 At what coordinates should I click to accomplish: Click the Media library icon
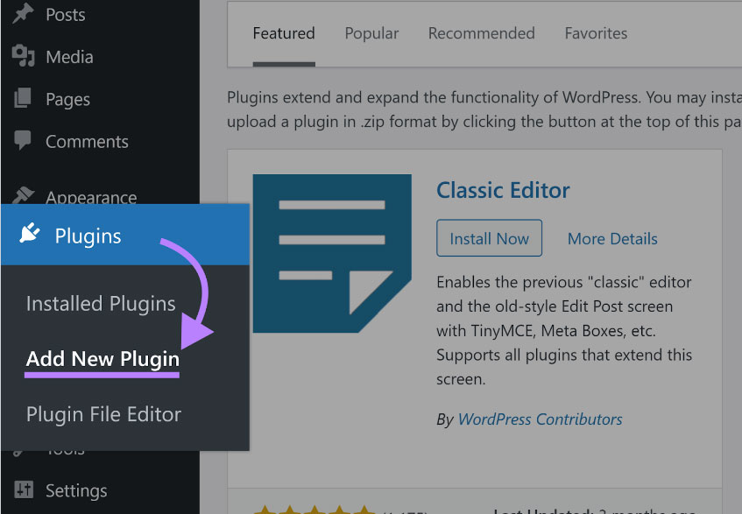[24, 57]
